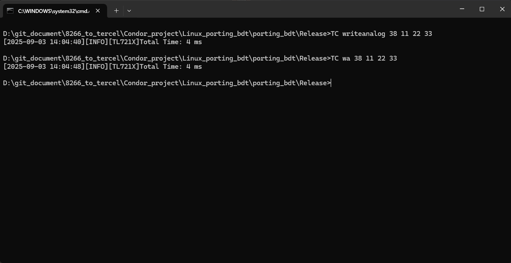511x263 pixels.
Task: Click at the active prompt cursor
Action: [331, 83]
